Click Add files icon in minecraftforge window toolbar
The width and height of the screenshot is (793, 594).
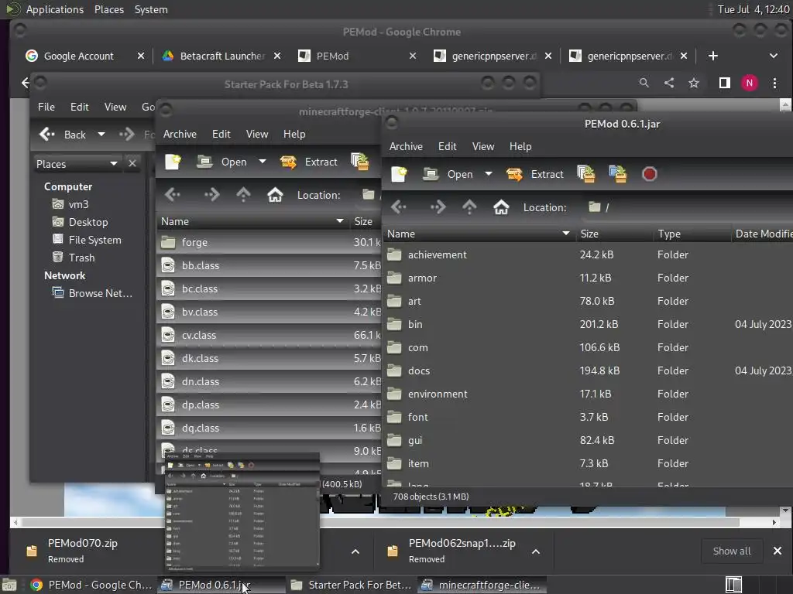[x=359, y=162]
